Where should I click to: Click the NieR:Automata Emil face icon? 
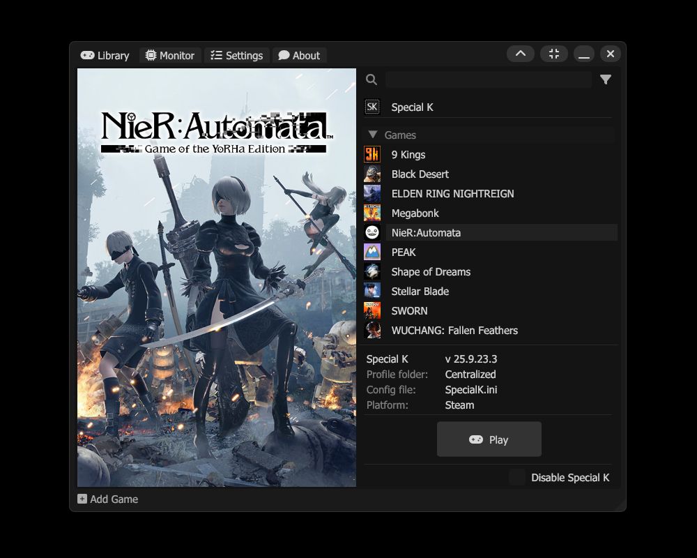pyautogui.click(x=372, y=232)
